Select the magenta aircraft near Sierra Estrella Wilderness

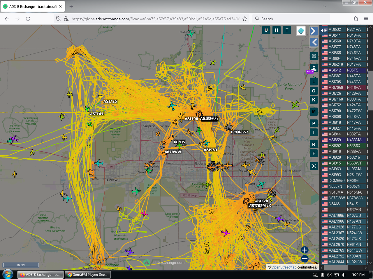click(144, 214)
